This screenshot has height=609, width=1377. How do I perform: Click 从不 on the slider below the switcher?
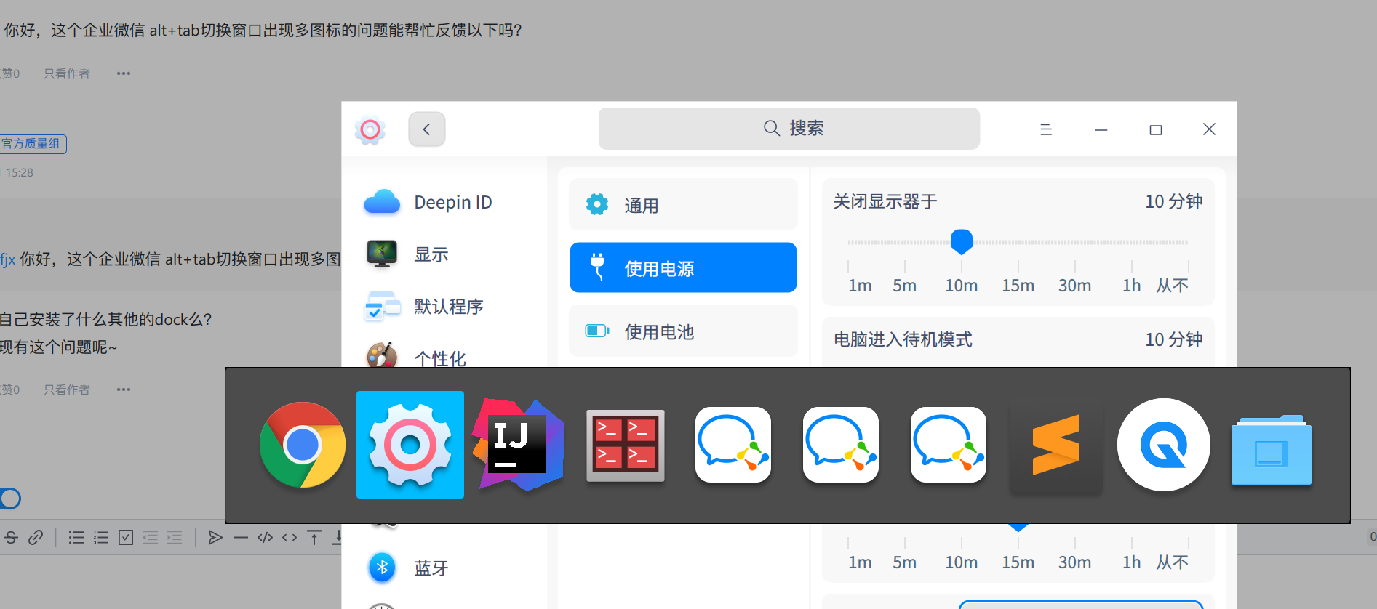[1173, 562]
